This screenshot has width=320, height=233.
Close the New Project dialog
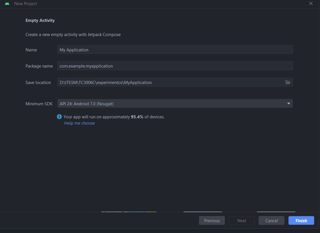coord(311,4)
